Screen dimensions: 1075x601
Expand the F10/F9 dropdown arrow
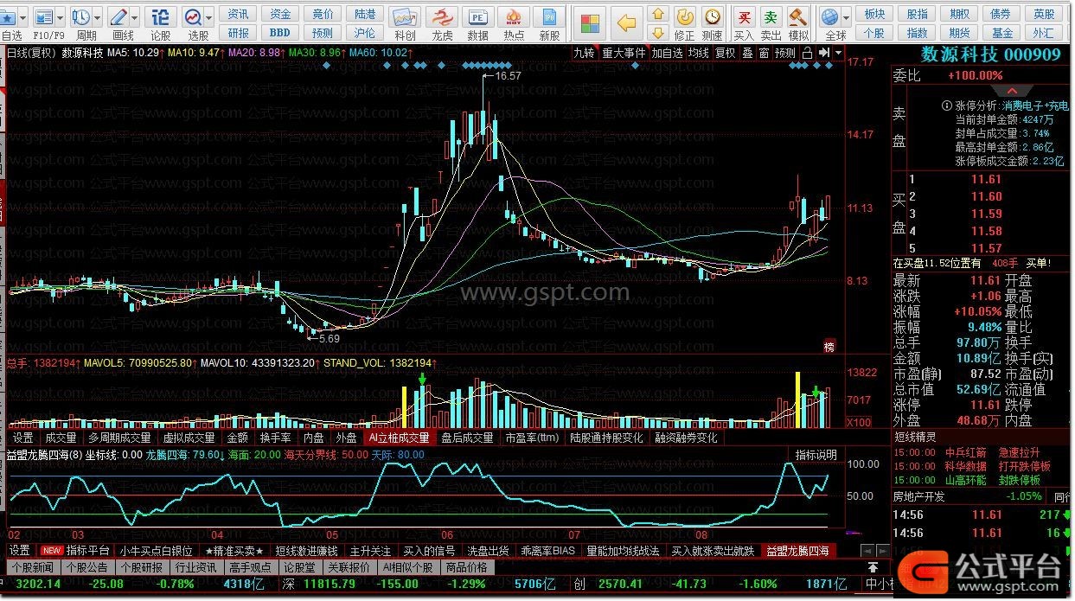(59, 17)
